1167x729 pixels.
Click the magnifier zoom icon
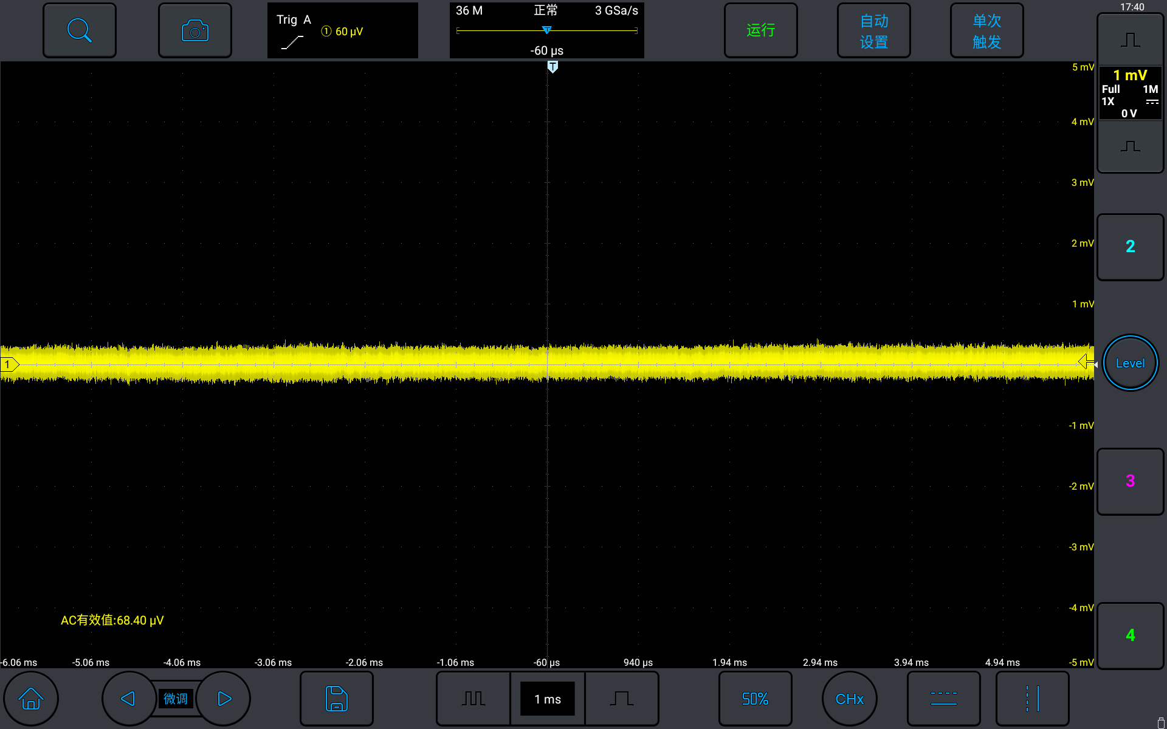pyautogui.click(x=80, y=30)
